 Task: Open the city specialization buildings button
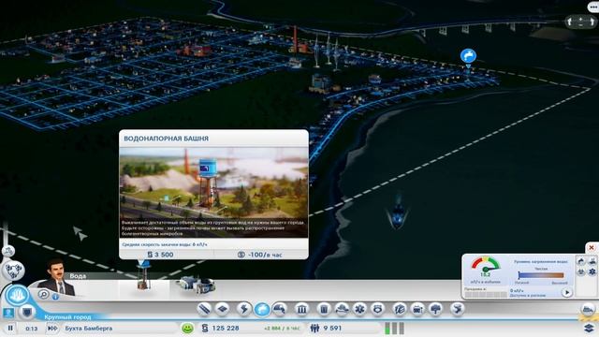pyautogui.click(x=17, y=296)
